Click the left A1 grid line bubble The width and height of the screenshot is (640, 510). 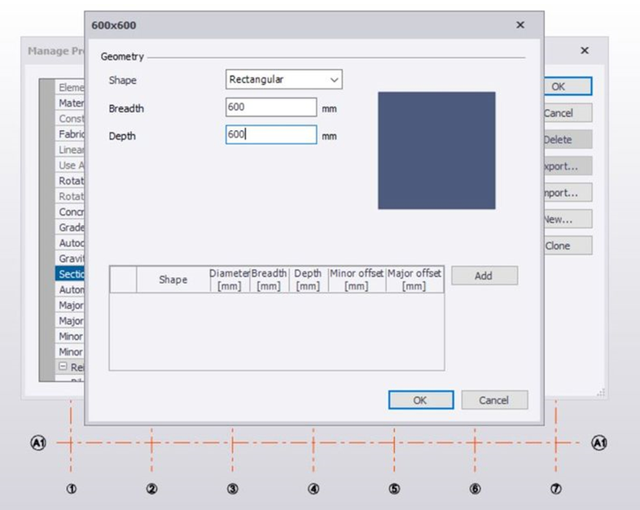(38, 442)
